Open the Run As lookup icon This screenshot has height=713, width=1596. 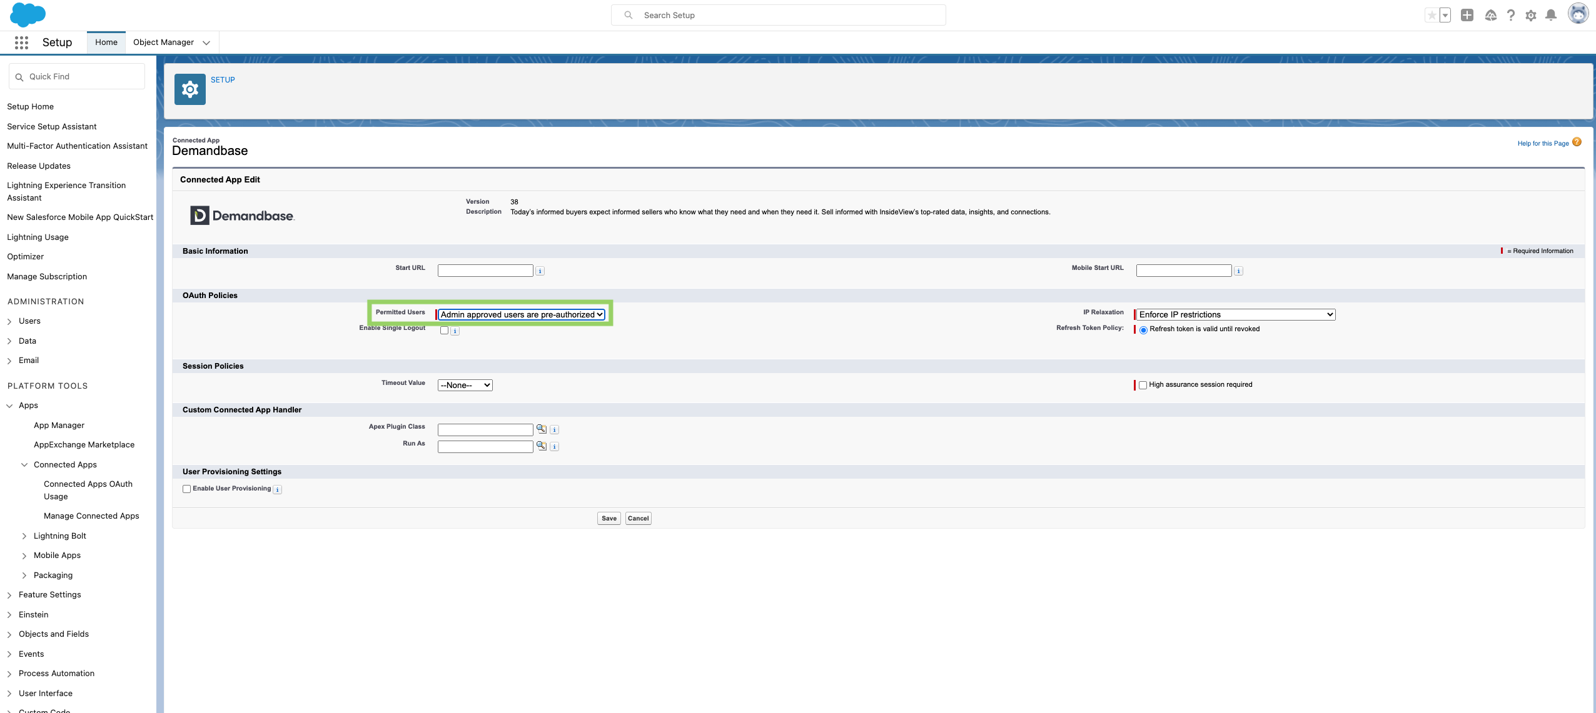(542, 446)
